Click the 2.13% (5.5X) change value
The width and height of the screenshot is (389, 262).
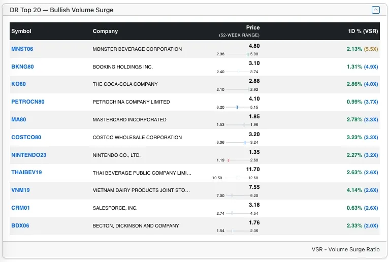pos(363,49)
